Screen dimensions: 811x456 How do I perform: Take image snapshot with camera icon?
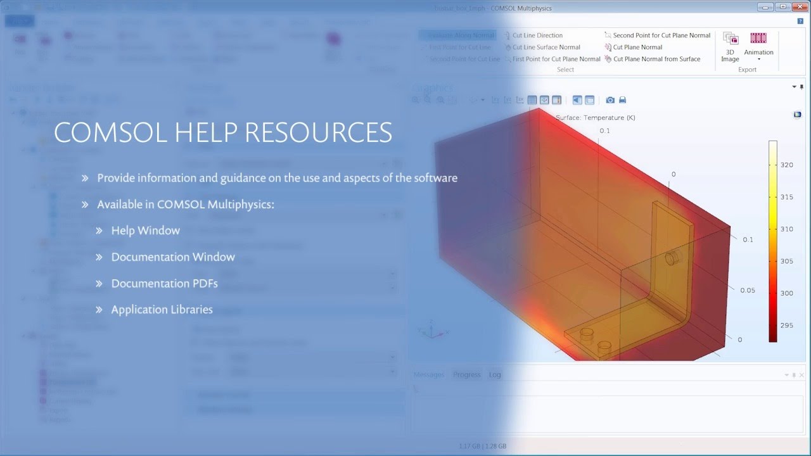click(610, 100)
